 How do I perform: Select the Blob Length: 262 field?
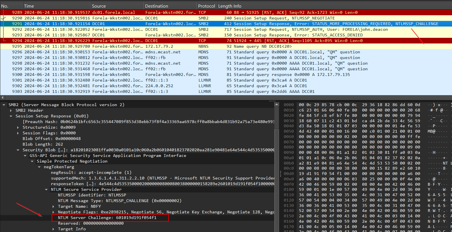click(x=43, y=144)
